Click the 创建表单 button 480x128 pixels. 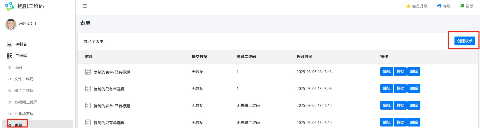click(x=465, y=41)
